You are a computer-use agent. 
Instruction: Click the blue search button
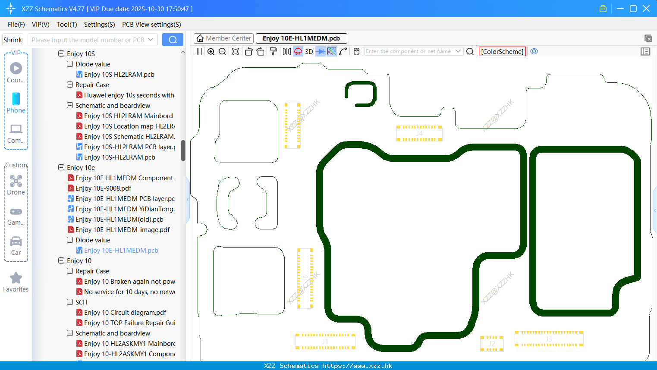coord(173,40)
